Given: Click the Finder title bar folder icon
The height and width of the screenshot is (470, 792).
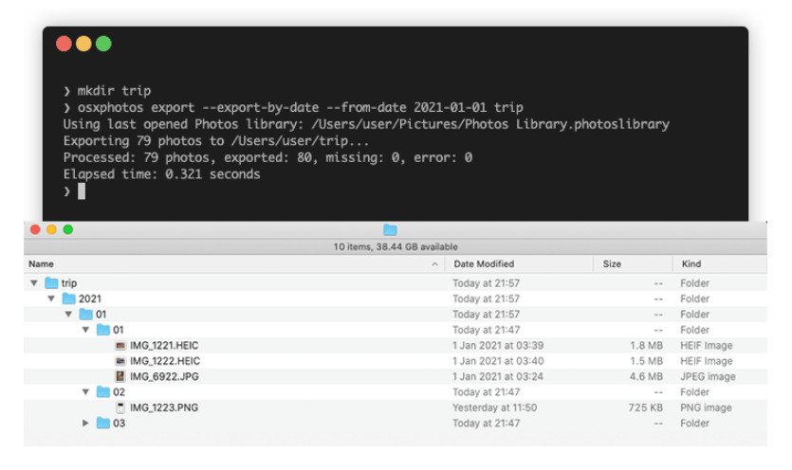Looking at the screenshot, I should [x=390, y=230].
